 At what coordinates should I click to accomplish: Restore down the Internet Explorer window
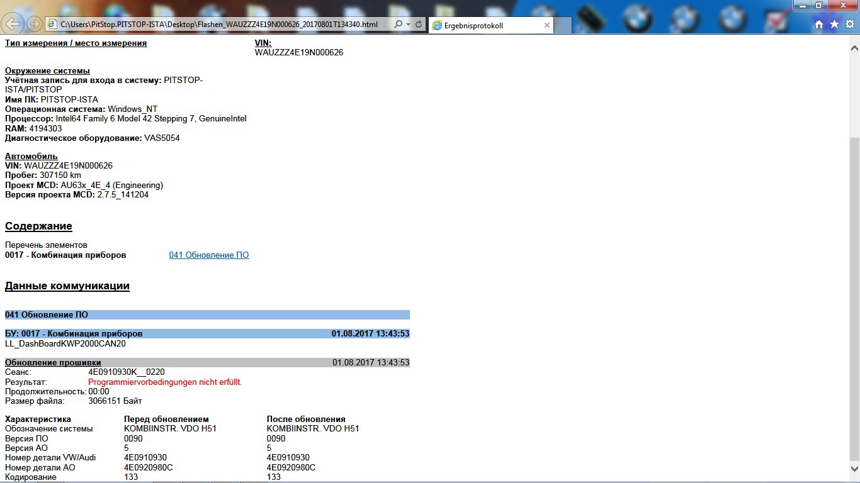coord(819,5)
